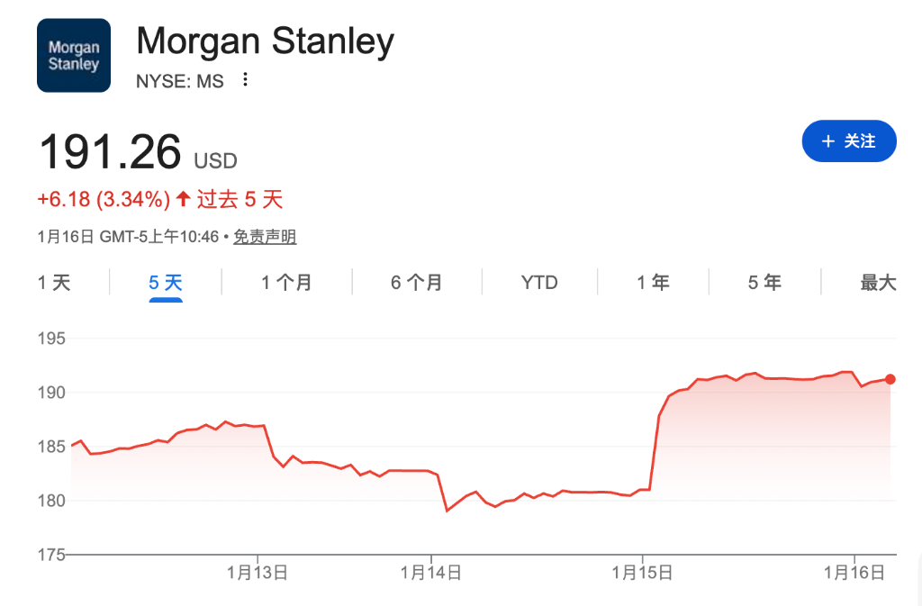The image size is (922, 606).
Task: Click the 1月14日 date axis label
Action: 431,572
